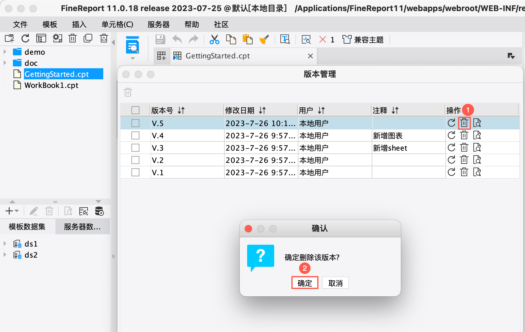Switch to 模板数据集 tab
The height and width of the screenshot is (332, 525).
coord(27,227)
